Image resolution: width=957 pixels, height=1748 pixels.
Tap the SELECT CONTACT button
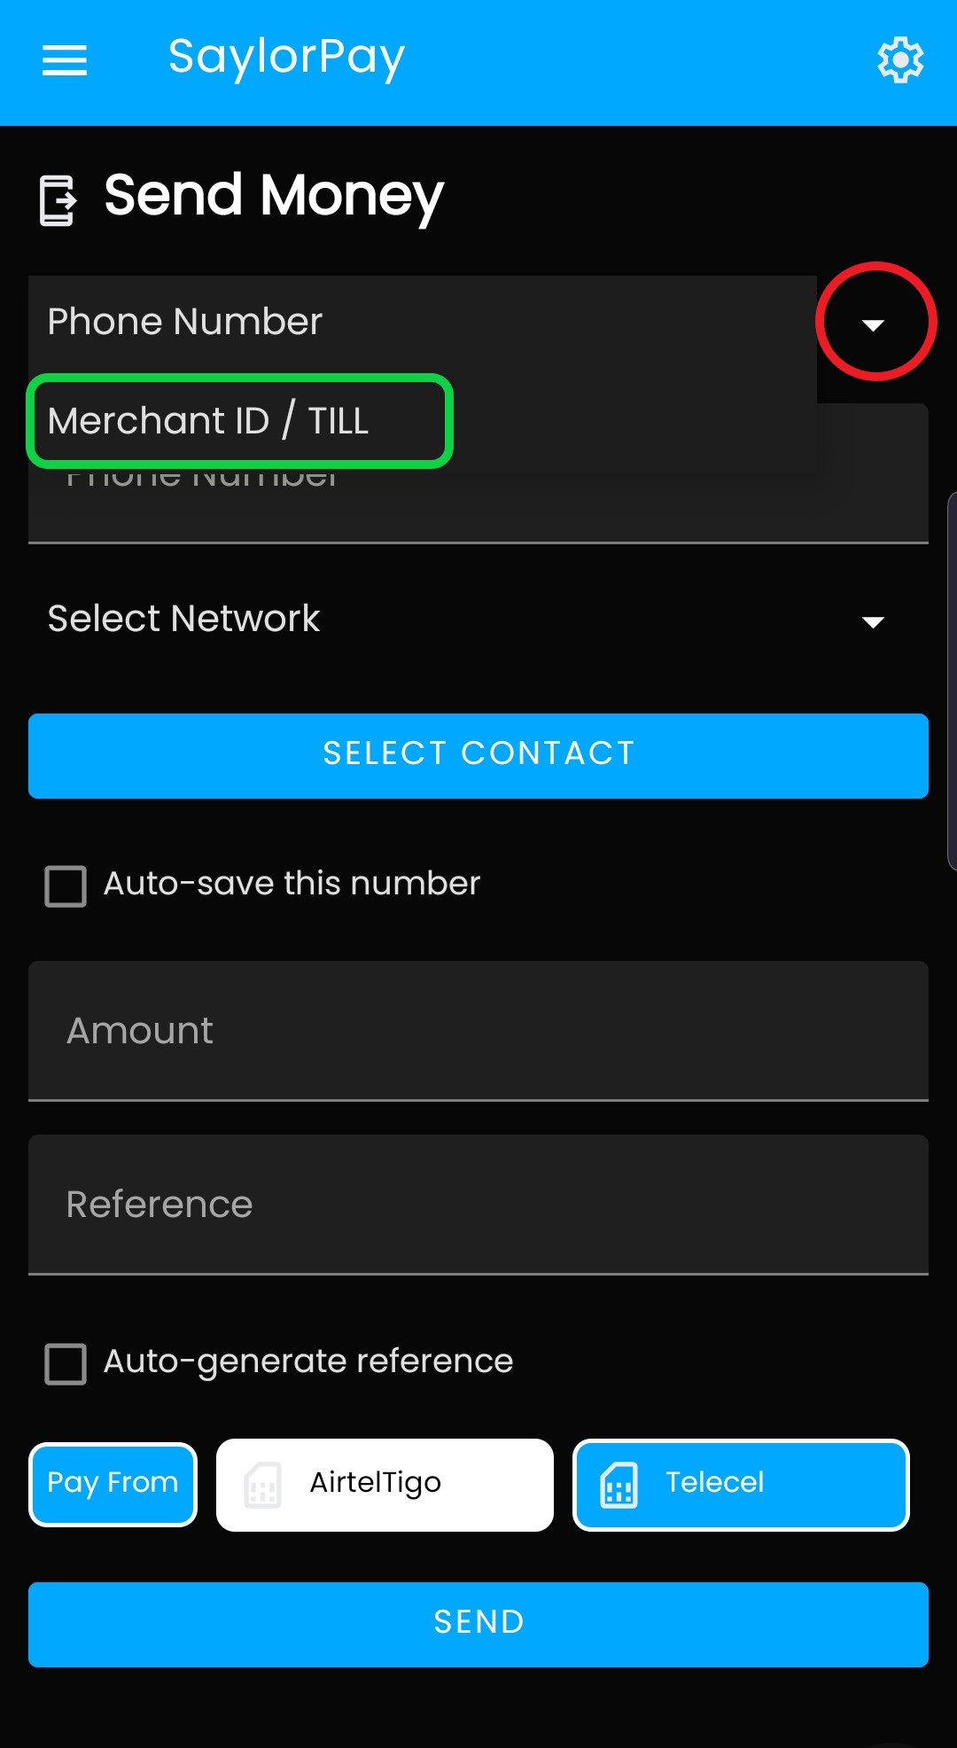(x=478, y=755)
